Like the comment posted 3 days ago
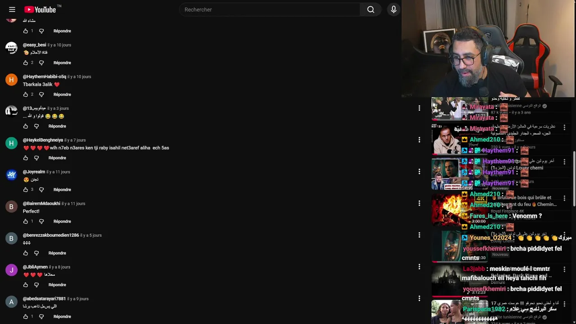Screen dimensions: 576x324 coord(26,126)
